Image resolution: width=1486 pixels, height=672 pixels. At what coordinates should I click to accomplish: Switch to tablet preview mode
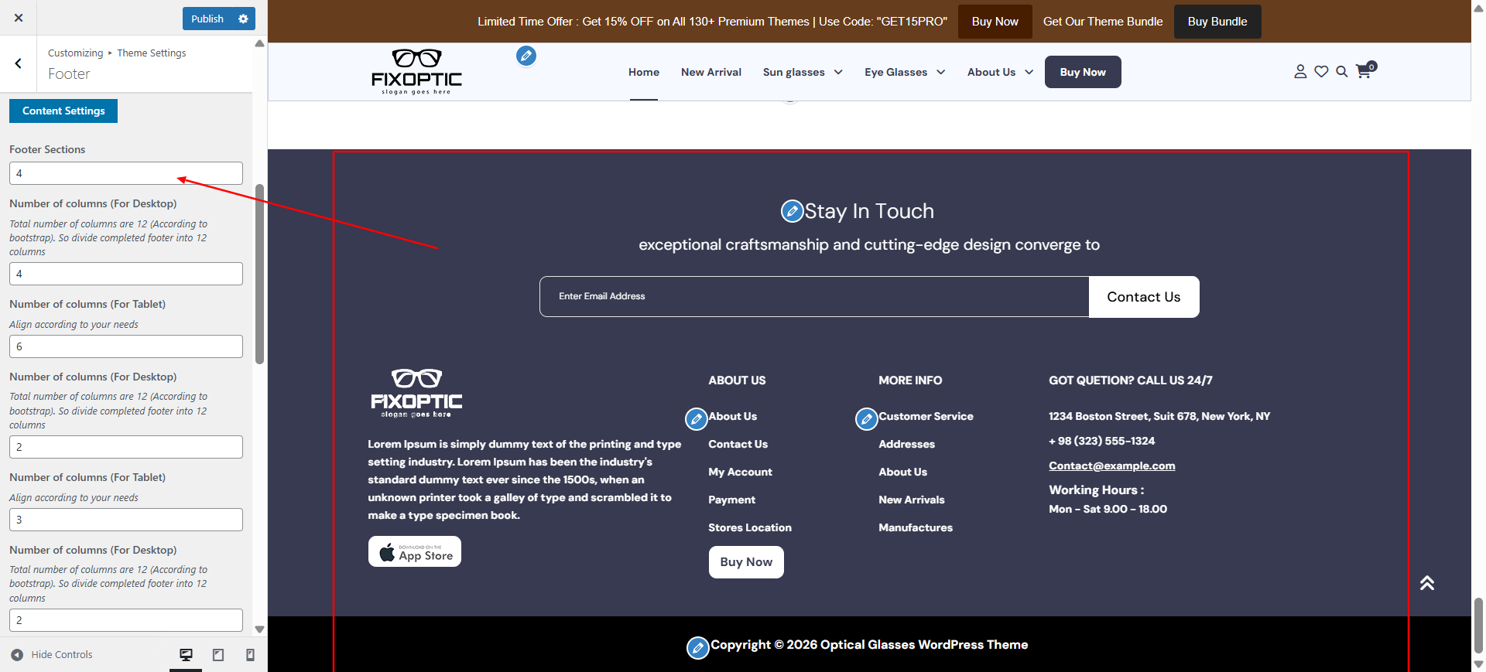pyautogui.click(x=218, y=655)
